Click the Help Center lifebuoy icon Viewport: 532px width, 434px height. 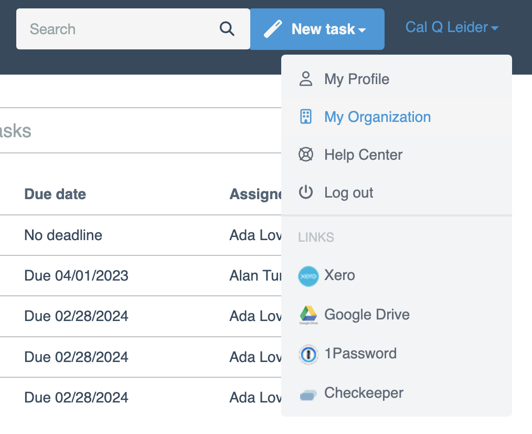pos(305,154)
